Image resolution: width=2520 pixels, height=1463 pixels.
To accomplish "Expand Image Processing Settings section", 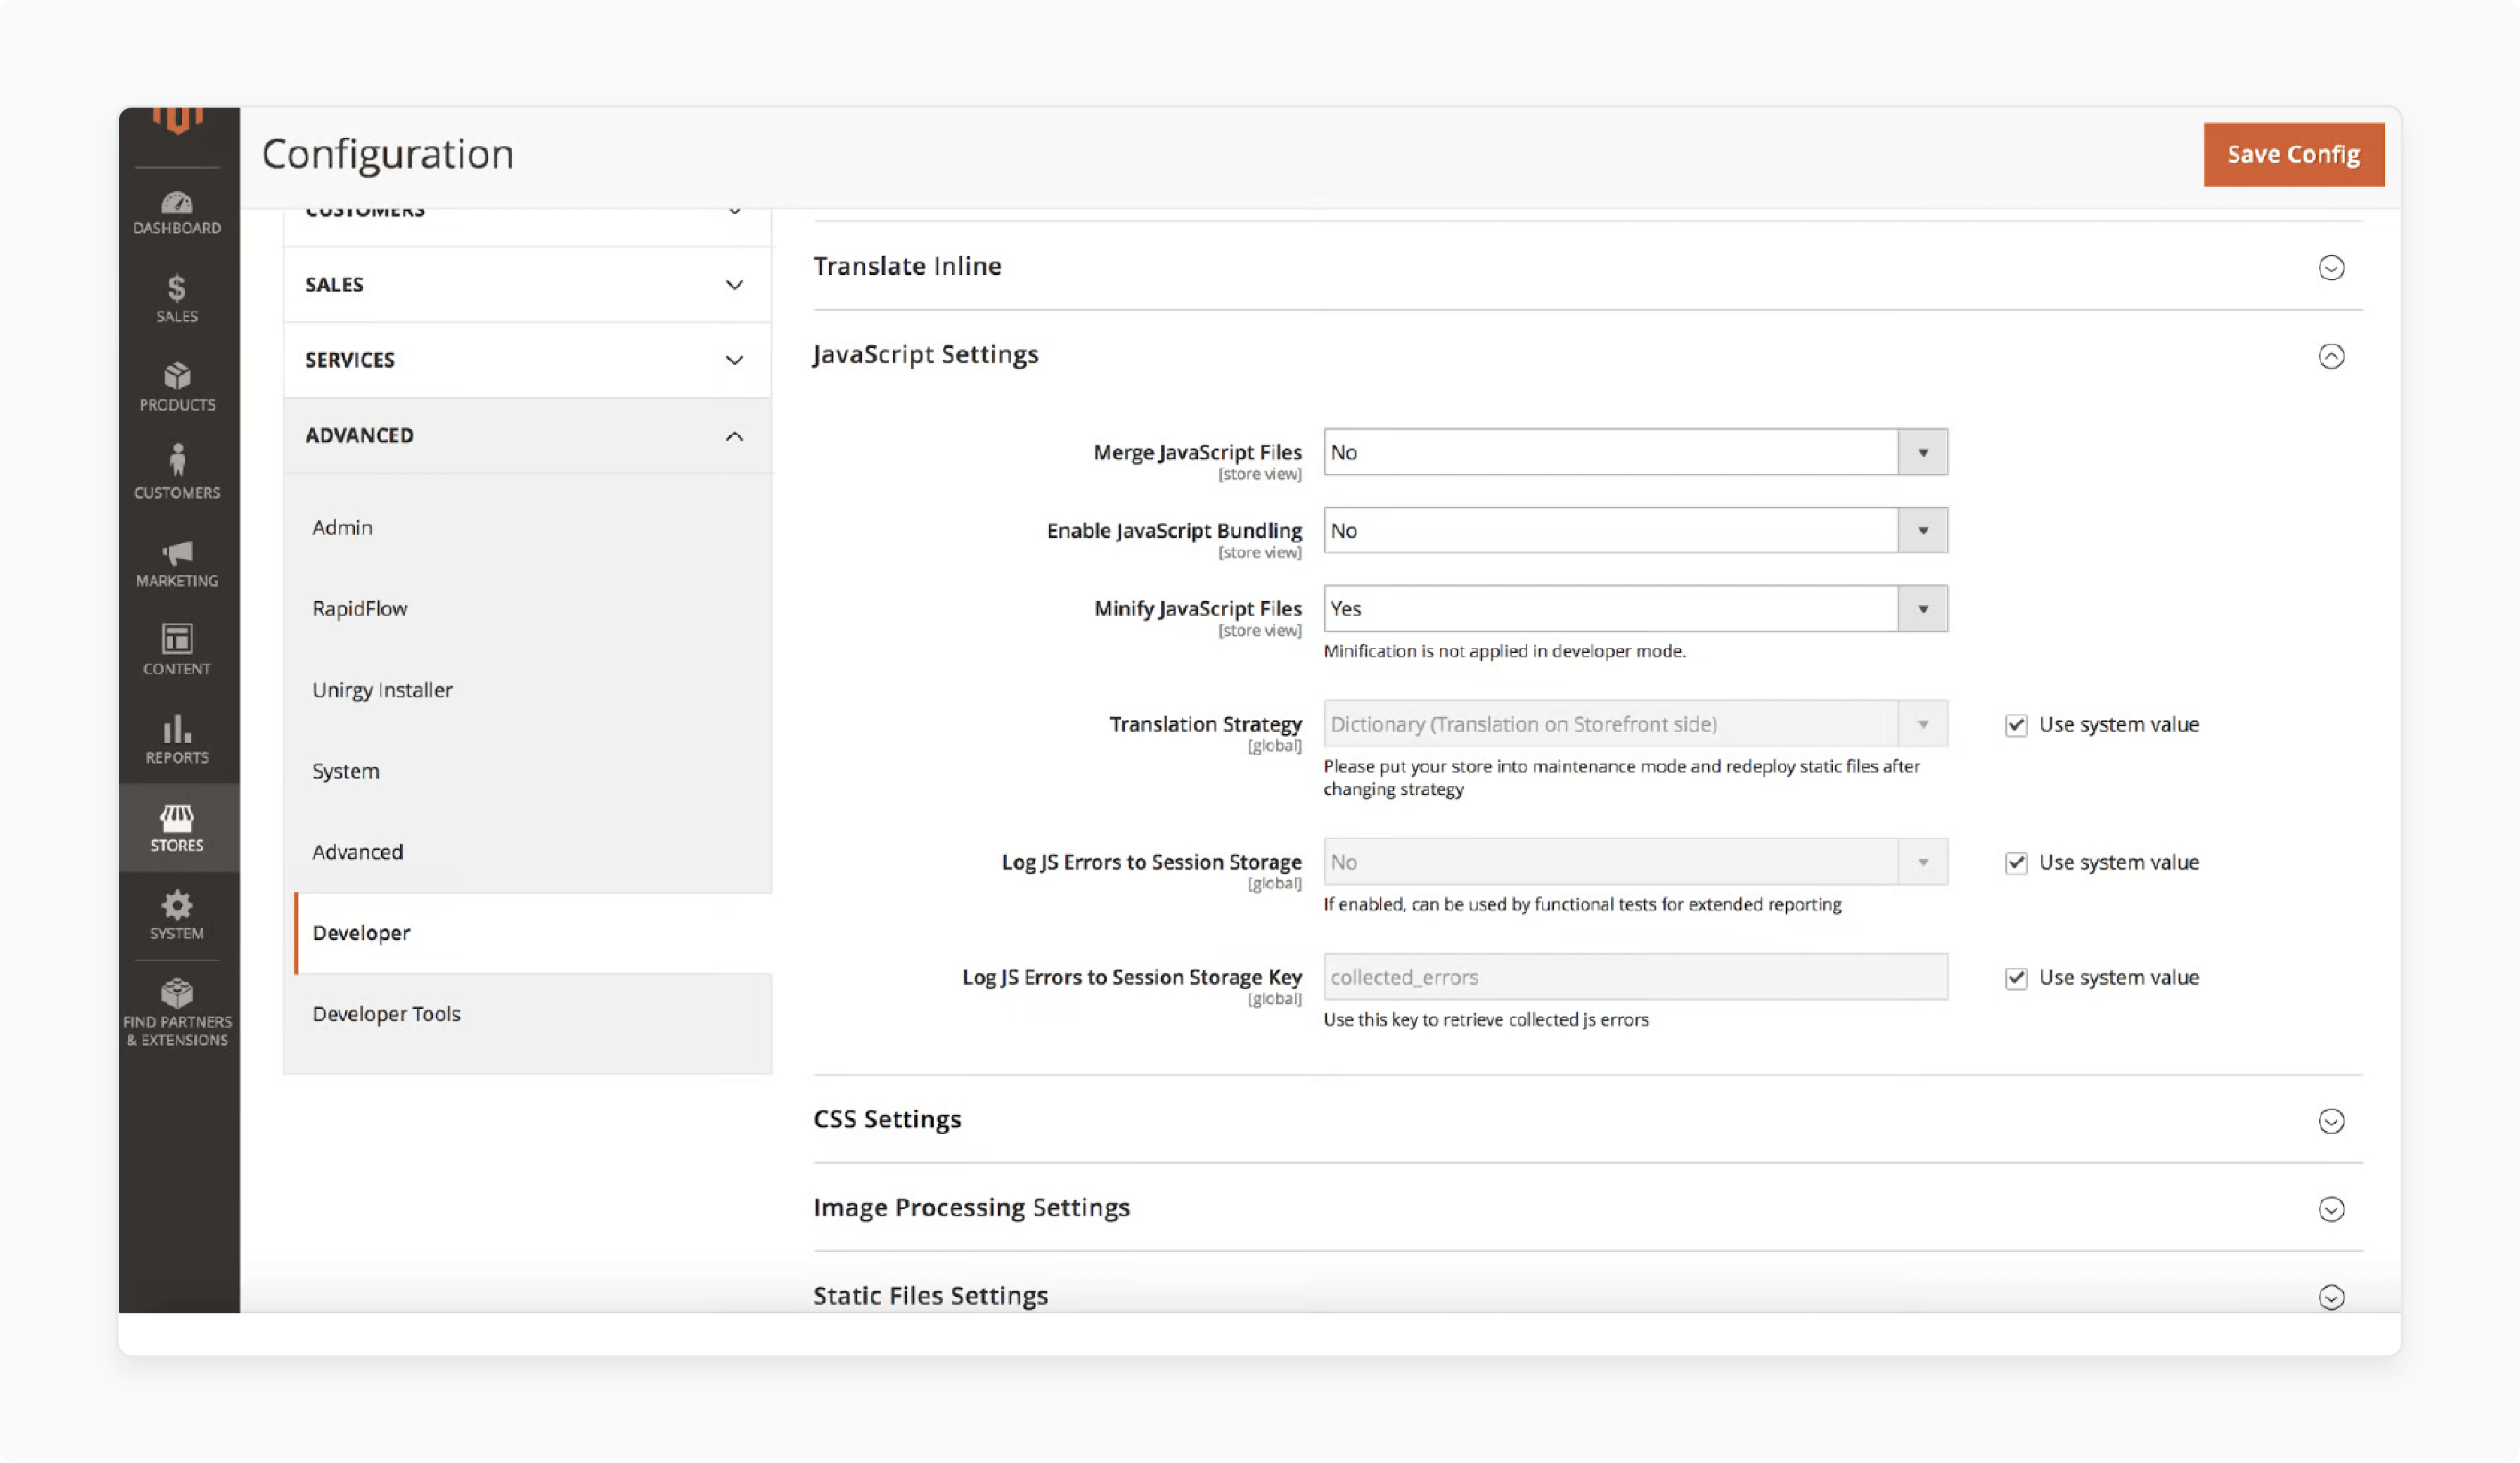I will pos(2331,1209).
